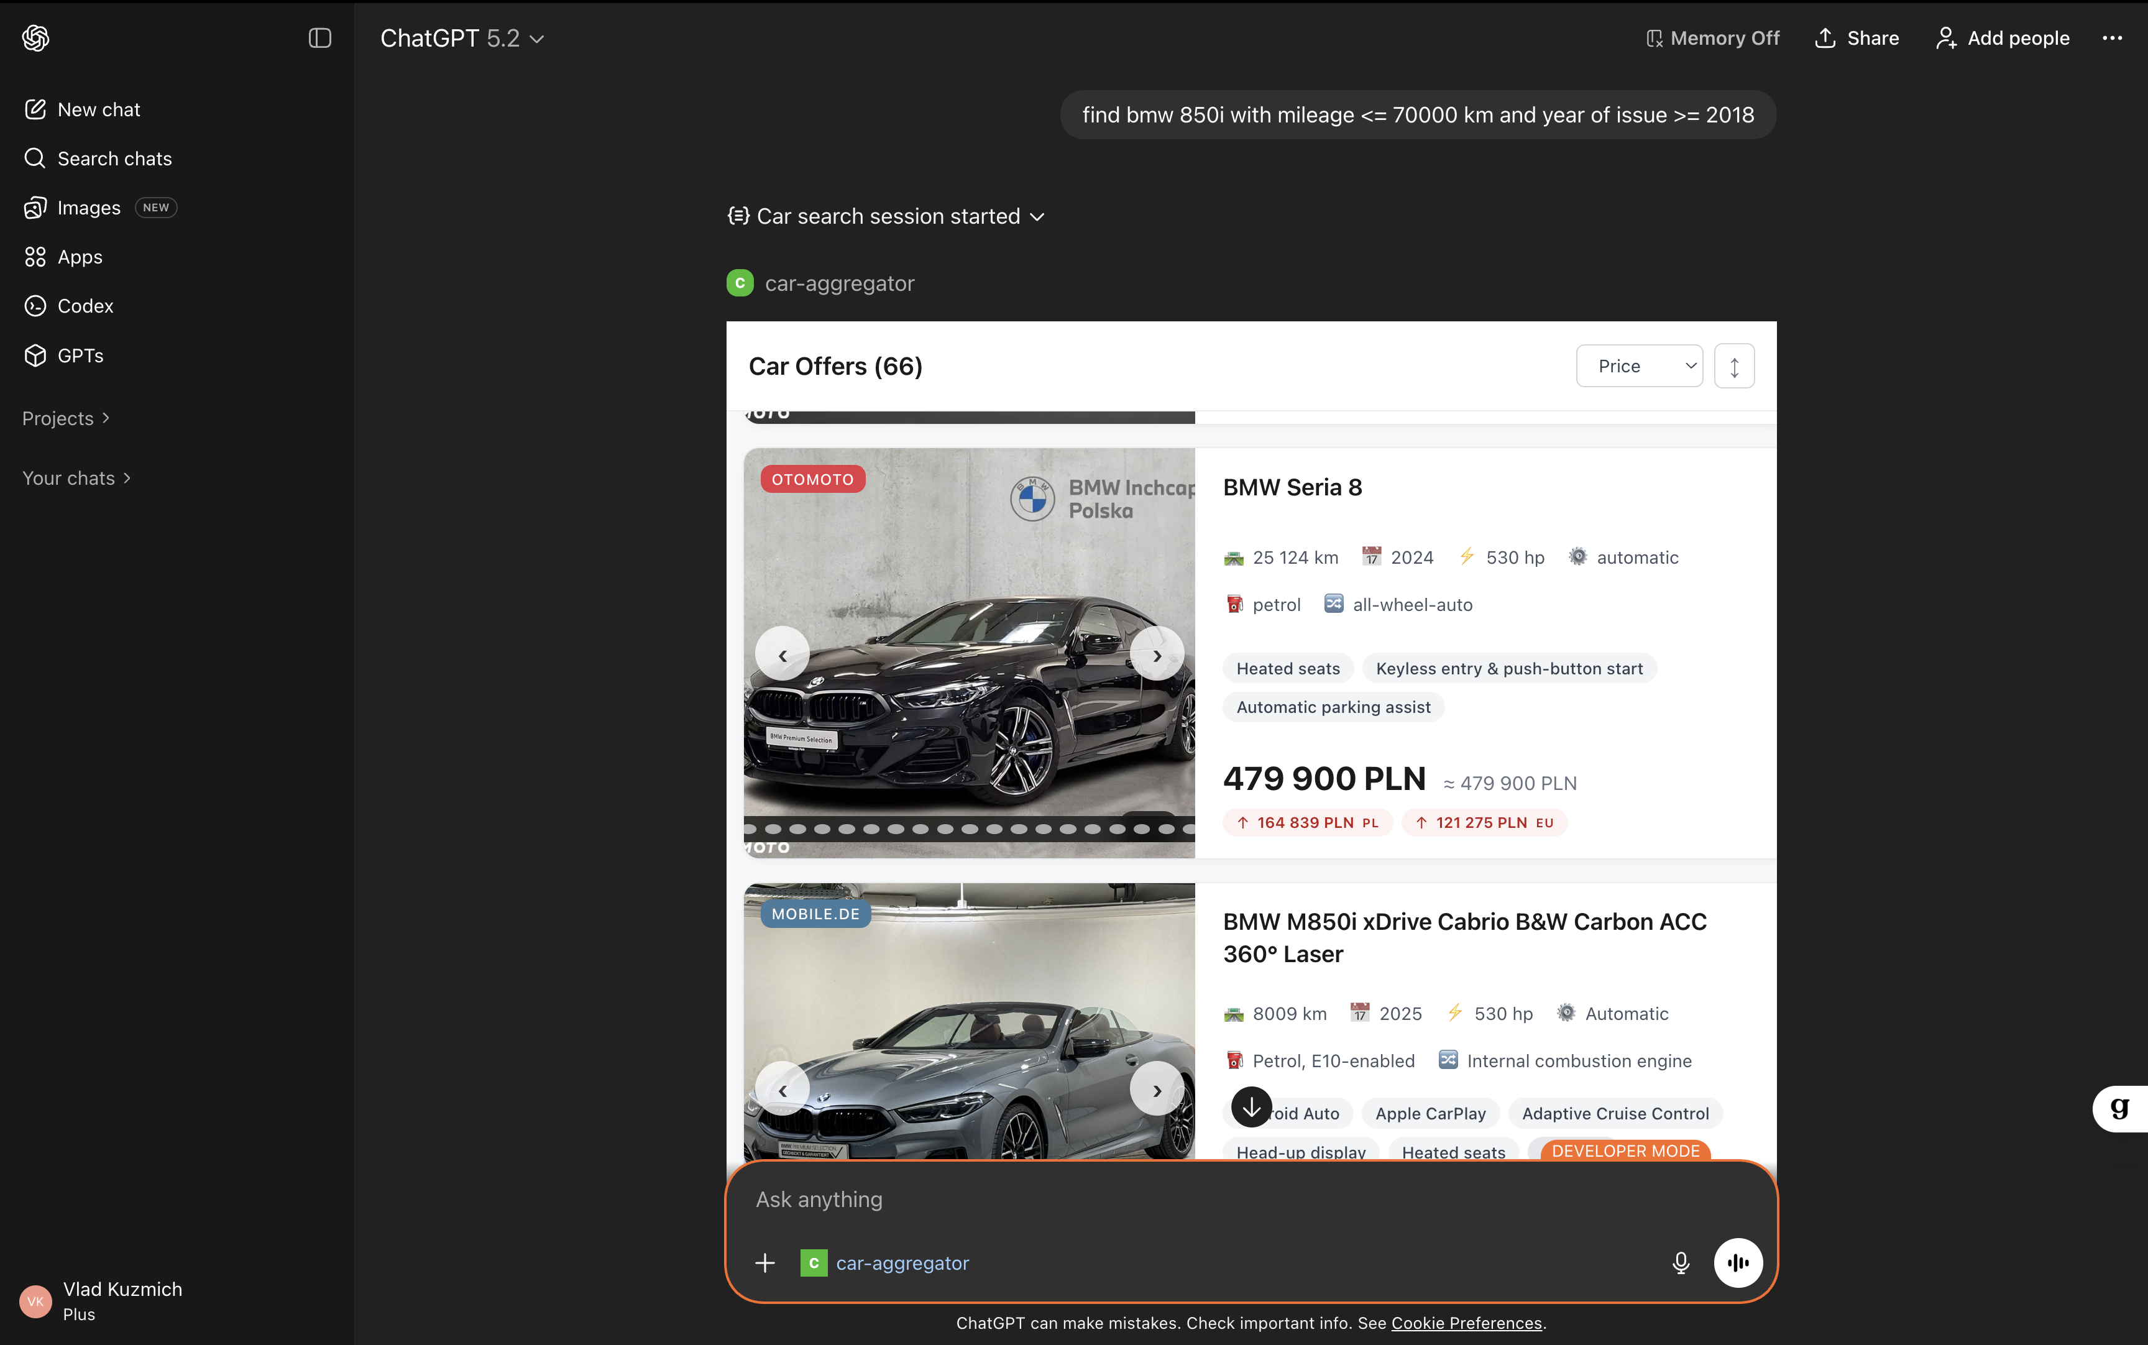Open ChatGPT 5.2 model selector
This screenshot has width=2148, height=1345.
[x=462, y=39]
